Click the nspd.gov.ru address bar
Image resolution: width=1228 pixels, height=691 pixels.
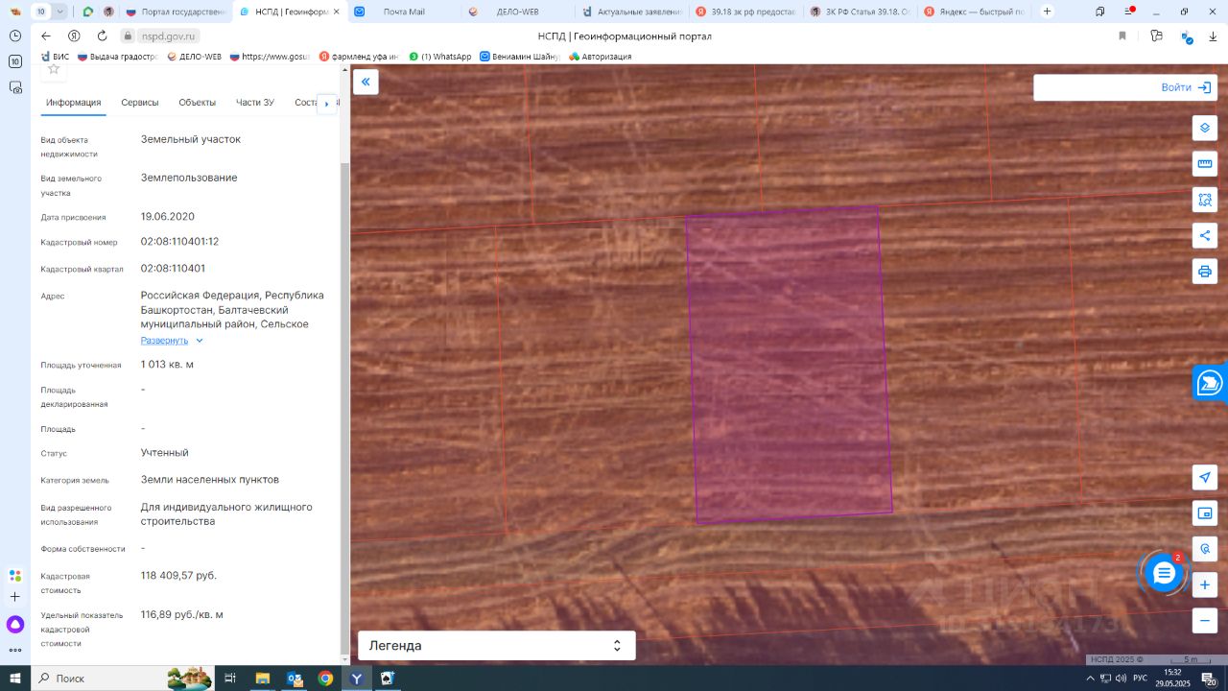click(x=167, y=36)
